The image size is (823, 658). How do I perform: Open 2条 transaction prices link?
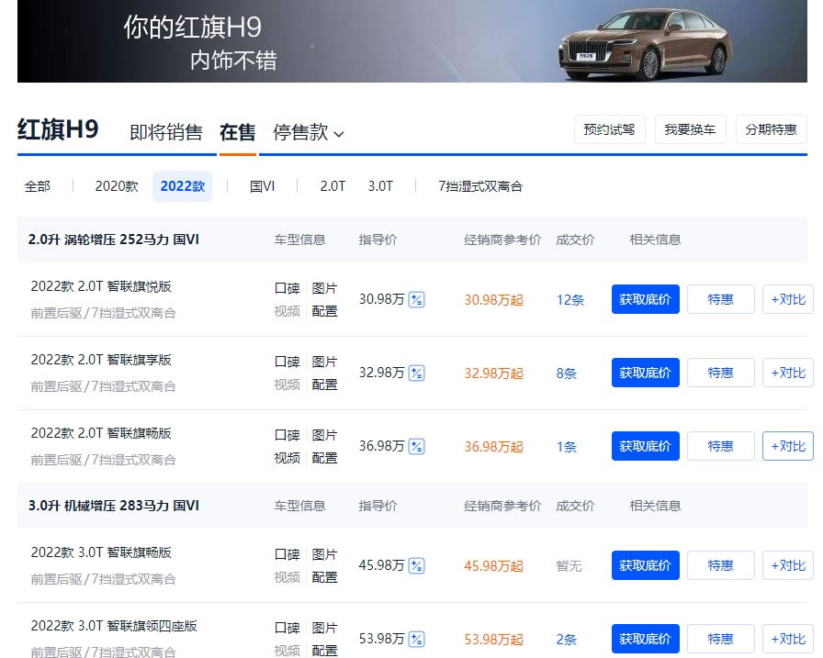pos(567,640)
